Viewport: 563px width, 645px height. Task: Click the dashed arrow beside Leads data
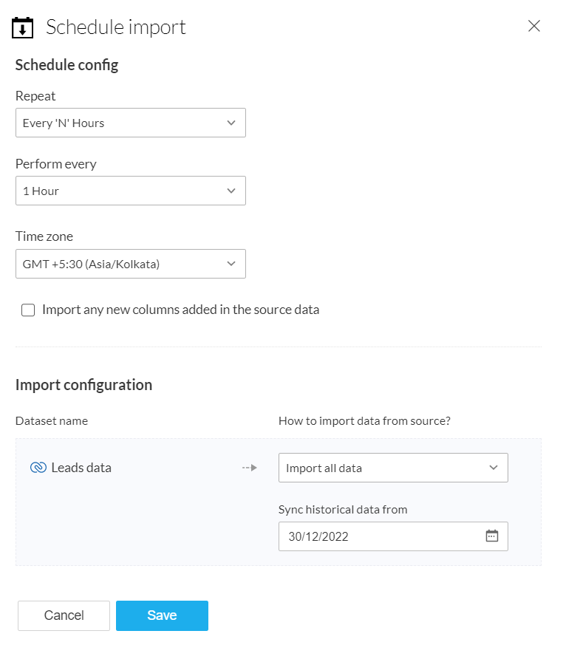(x=249, y=468)
